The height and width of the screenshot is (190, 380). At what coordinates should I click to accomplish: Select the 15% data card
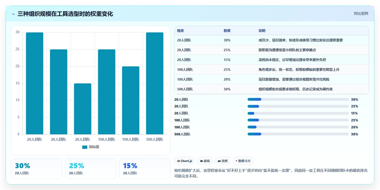145,168
